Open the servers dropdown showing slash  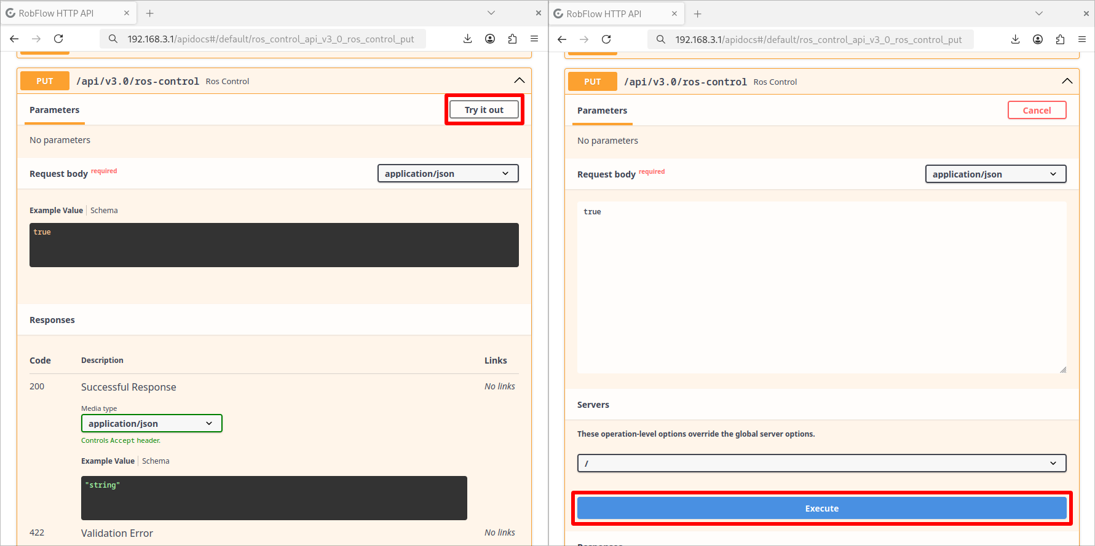click(x=821, y=463)
